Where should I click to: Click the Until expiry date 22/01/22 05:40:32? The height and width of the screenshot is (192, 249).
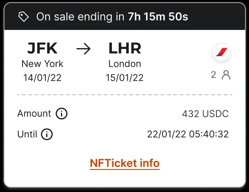(188, 134)
